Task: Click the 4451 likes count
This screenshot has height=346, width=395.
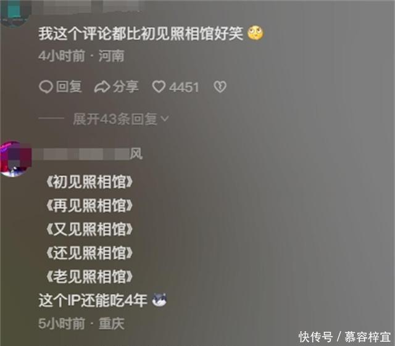Action: click(x=184, y=88)
